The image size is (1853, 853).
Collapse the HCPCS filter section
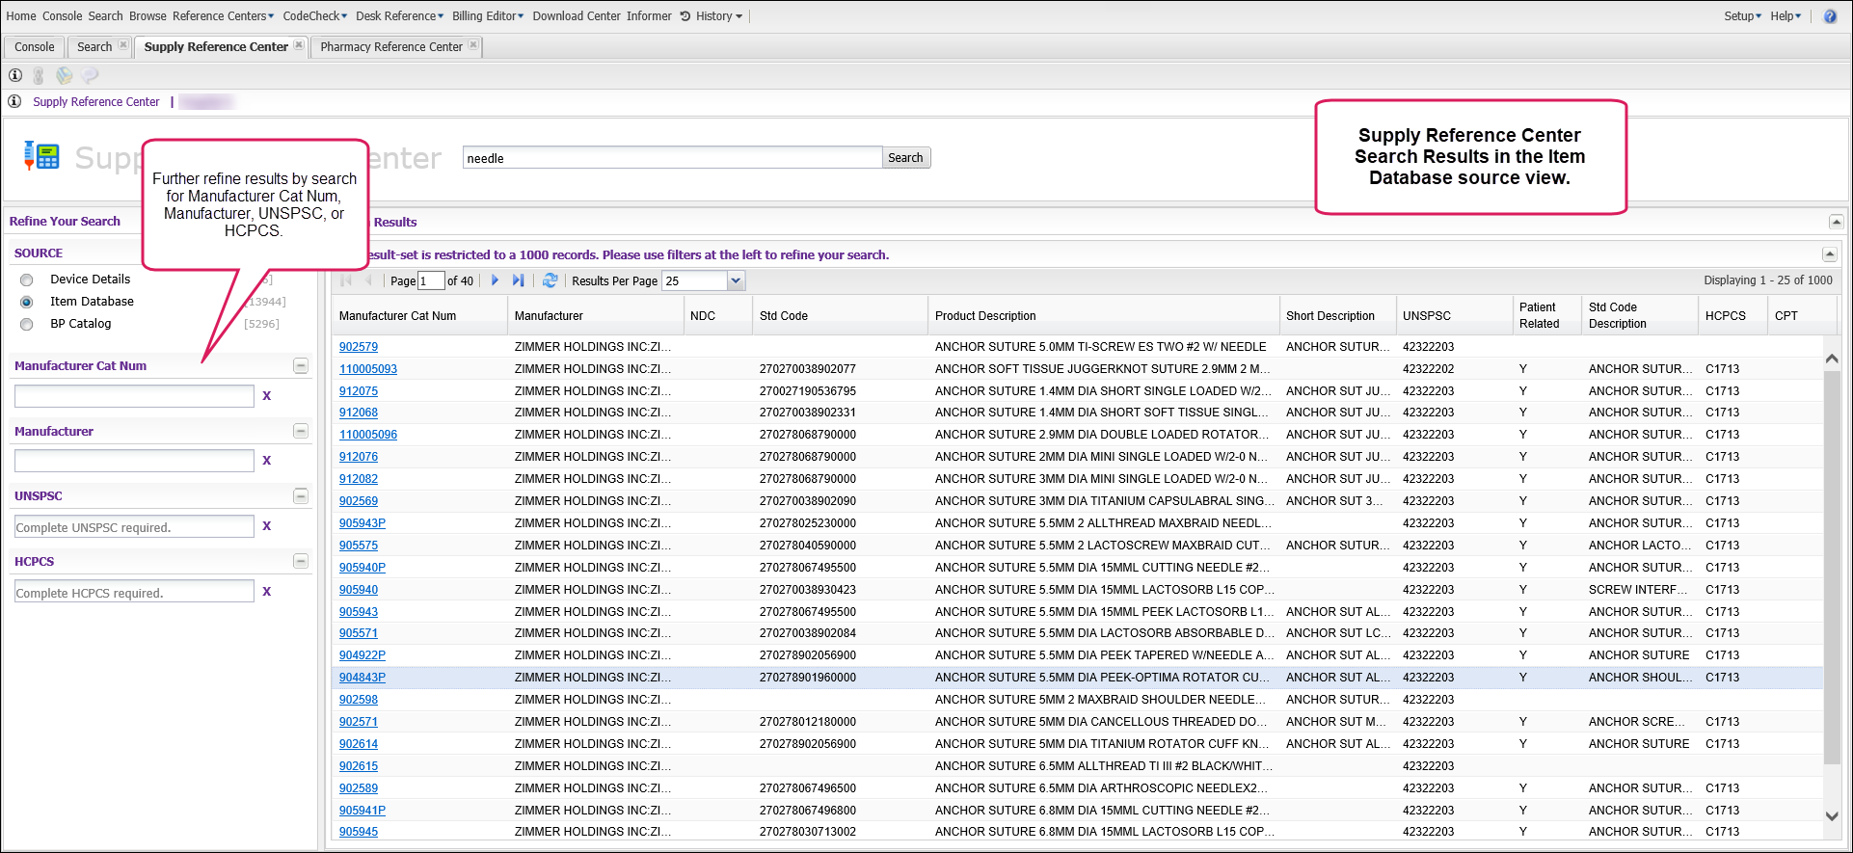click(x=301, y=561)
